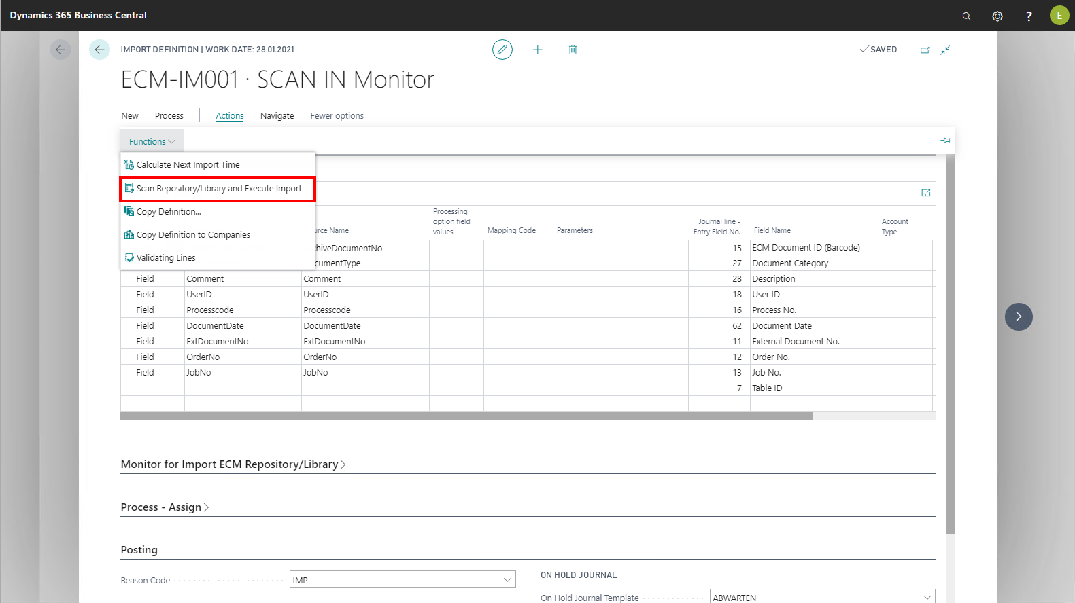Open the settings gear icon
1075x603 pixels.
coord(997,16)
